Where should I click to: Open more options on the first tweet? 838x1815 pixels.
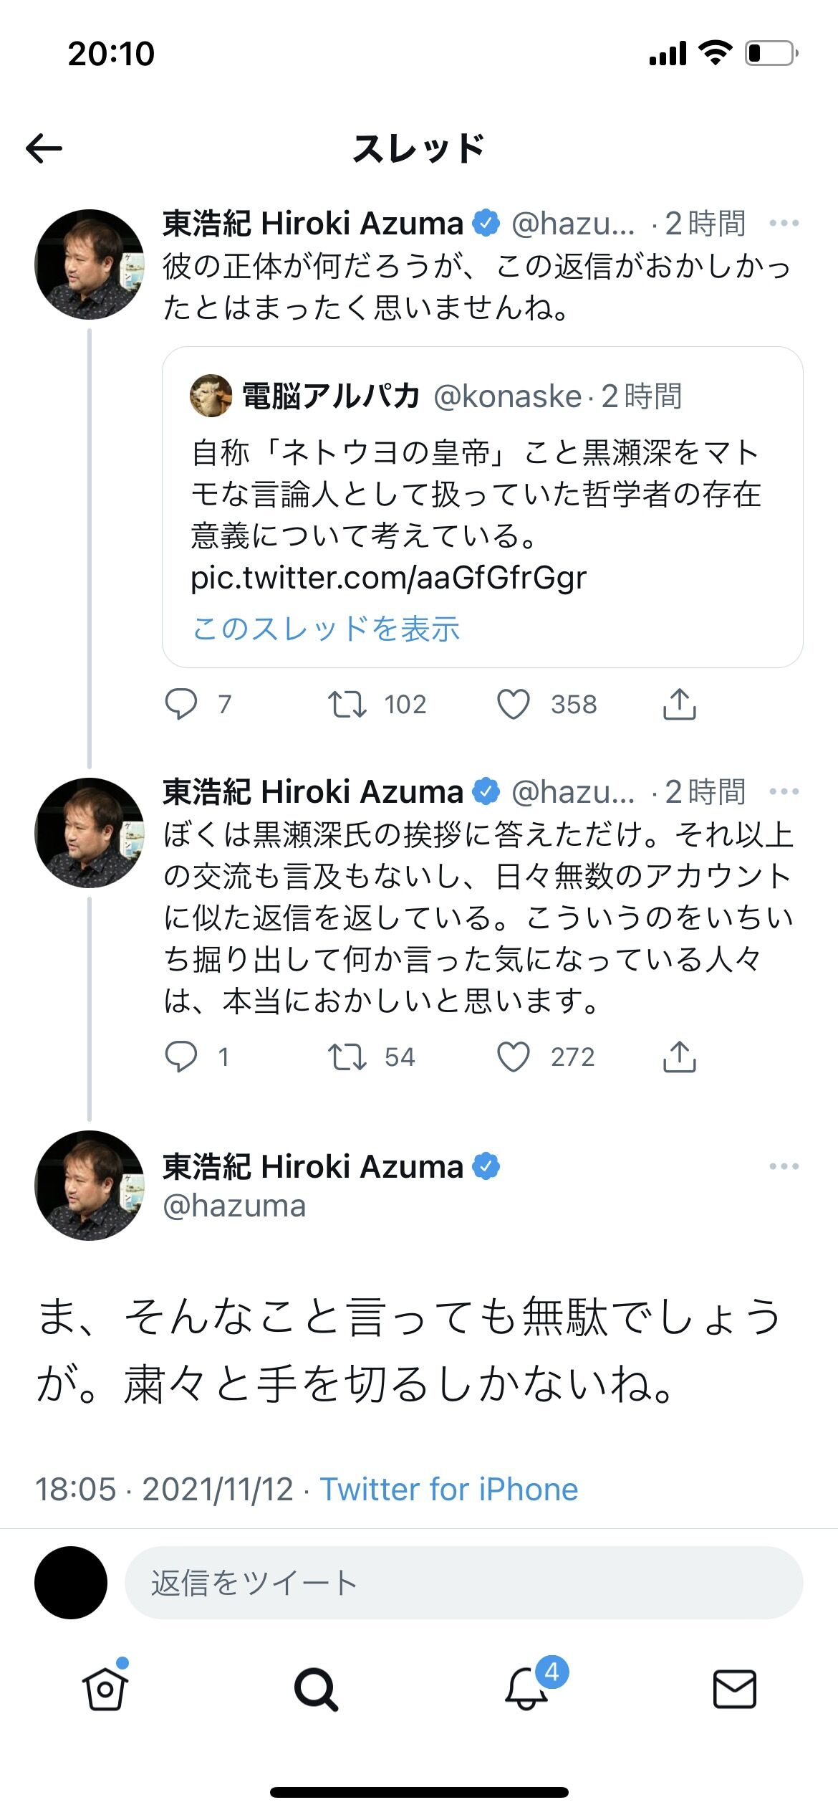tap(784, 224)
